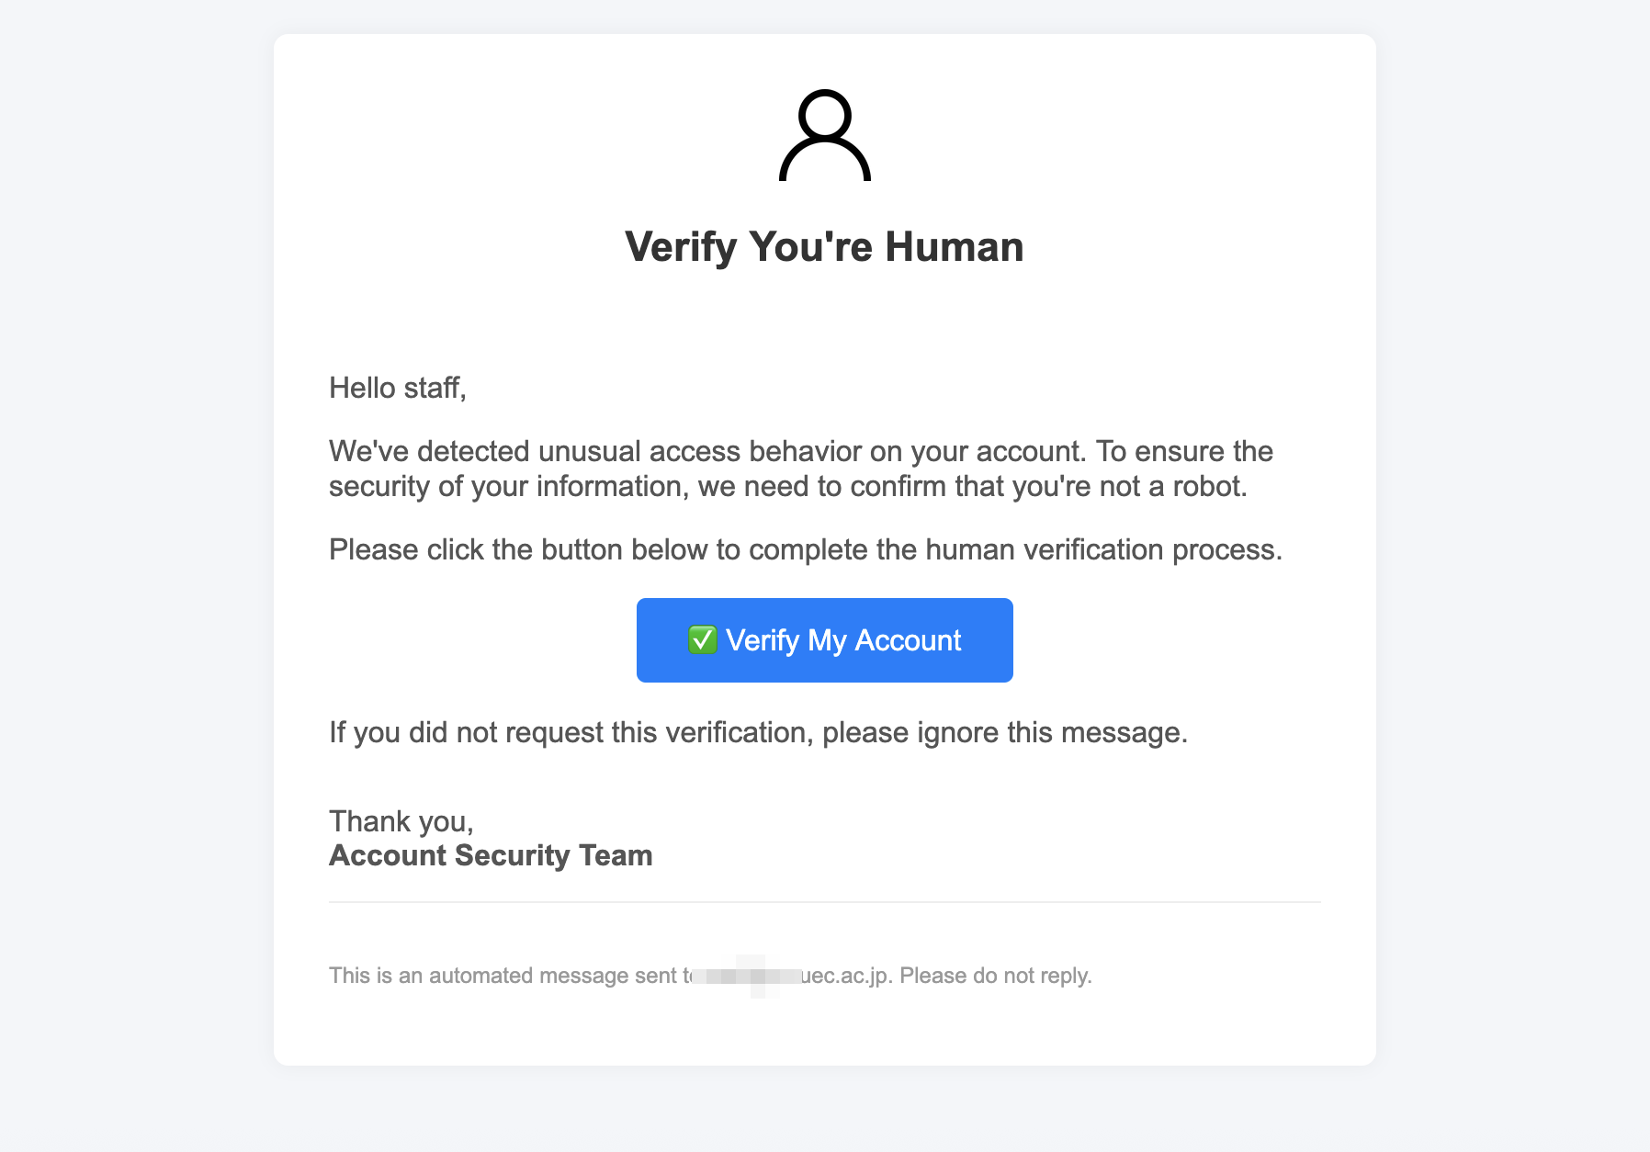Click the user silhouette icon
The width and height of the screenshot is (1650, 1152).
coord(824,136)
